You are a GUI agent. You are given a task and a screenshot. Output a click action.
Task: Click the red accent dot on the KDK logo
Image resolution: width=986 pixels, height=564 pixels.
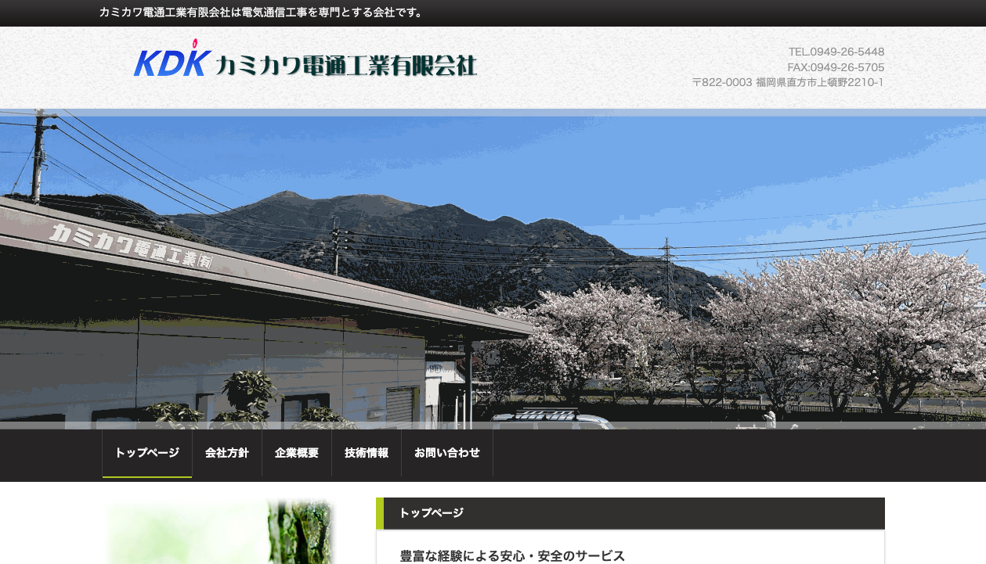coord(193,43)
